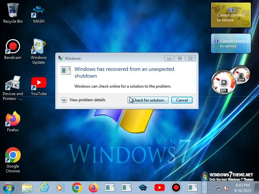
Task: Open the Recycle Bin desktop icon
Action: [x=13, y=13]
